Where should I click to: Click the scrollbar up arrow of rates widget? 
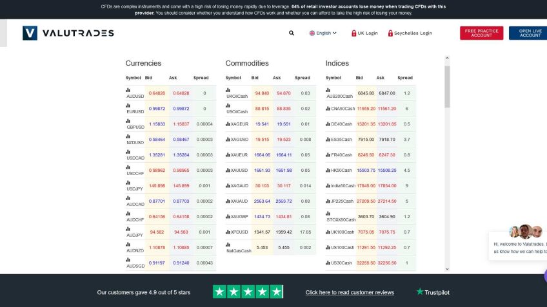point(446,59)
